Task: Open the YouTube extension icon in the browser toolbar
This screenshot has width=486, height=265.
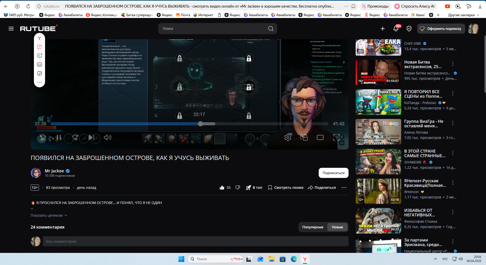Action: 448,6
